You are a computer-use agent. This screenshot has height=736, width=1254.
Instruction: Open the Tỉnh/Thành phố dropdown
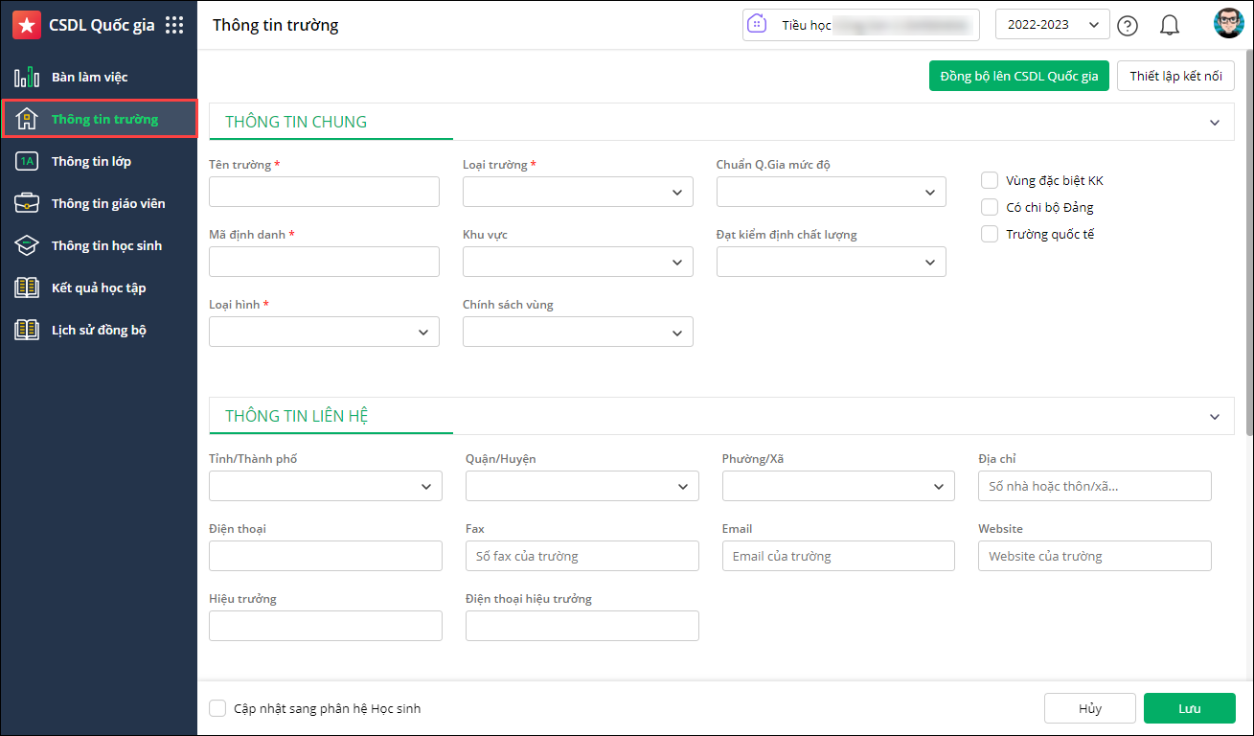tap(326, 486)
